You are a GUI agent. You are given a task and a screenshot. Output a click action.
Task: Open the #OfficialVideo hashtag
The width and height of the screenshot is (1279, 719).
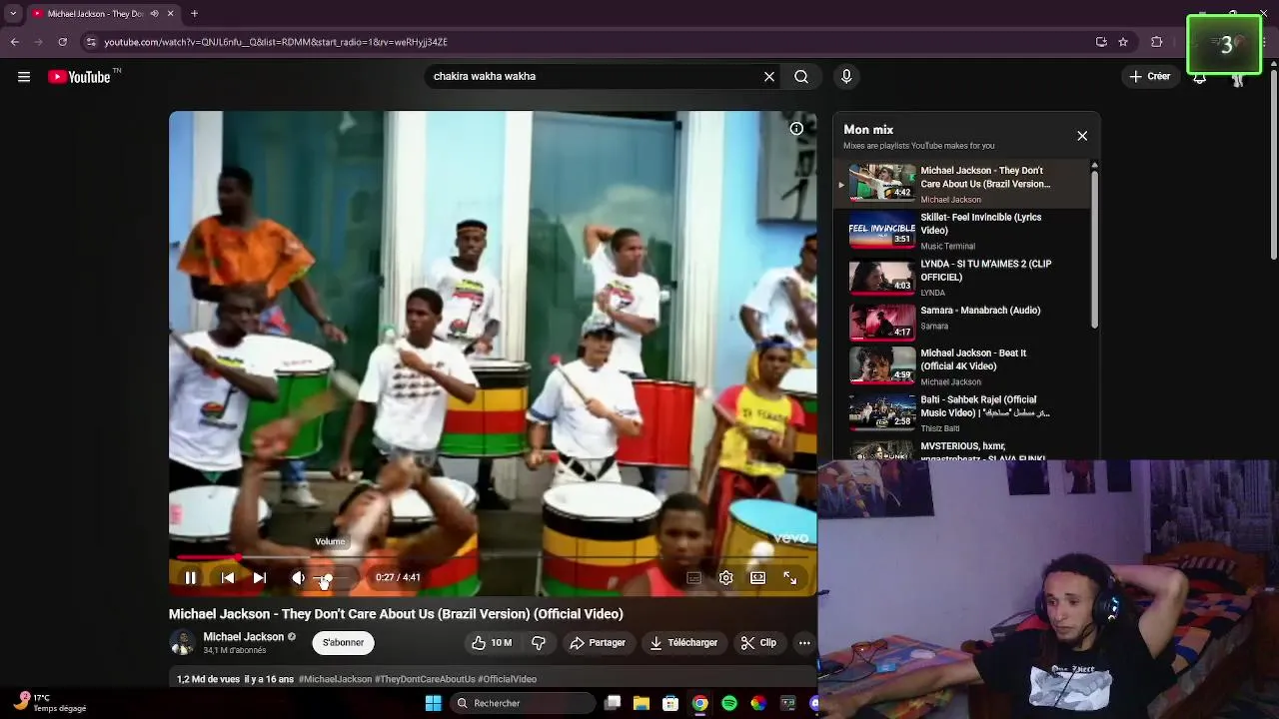point(508,679)
